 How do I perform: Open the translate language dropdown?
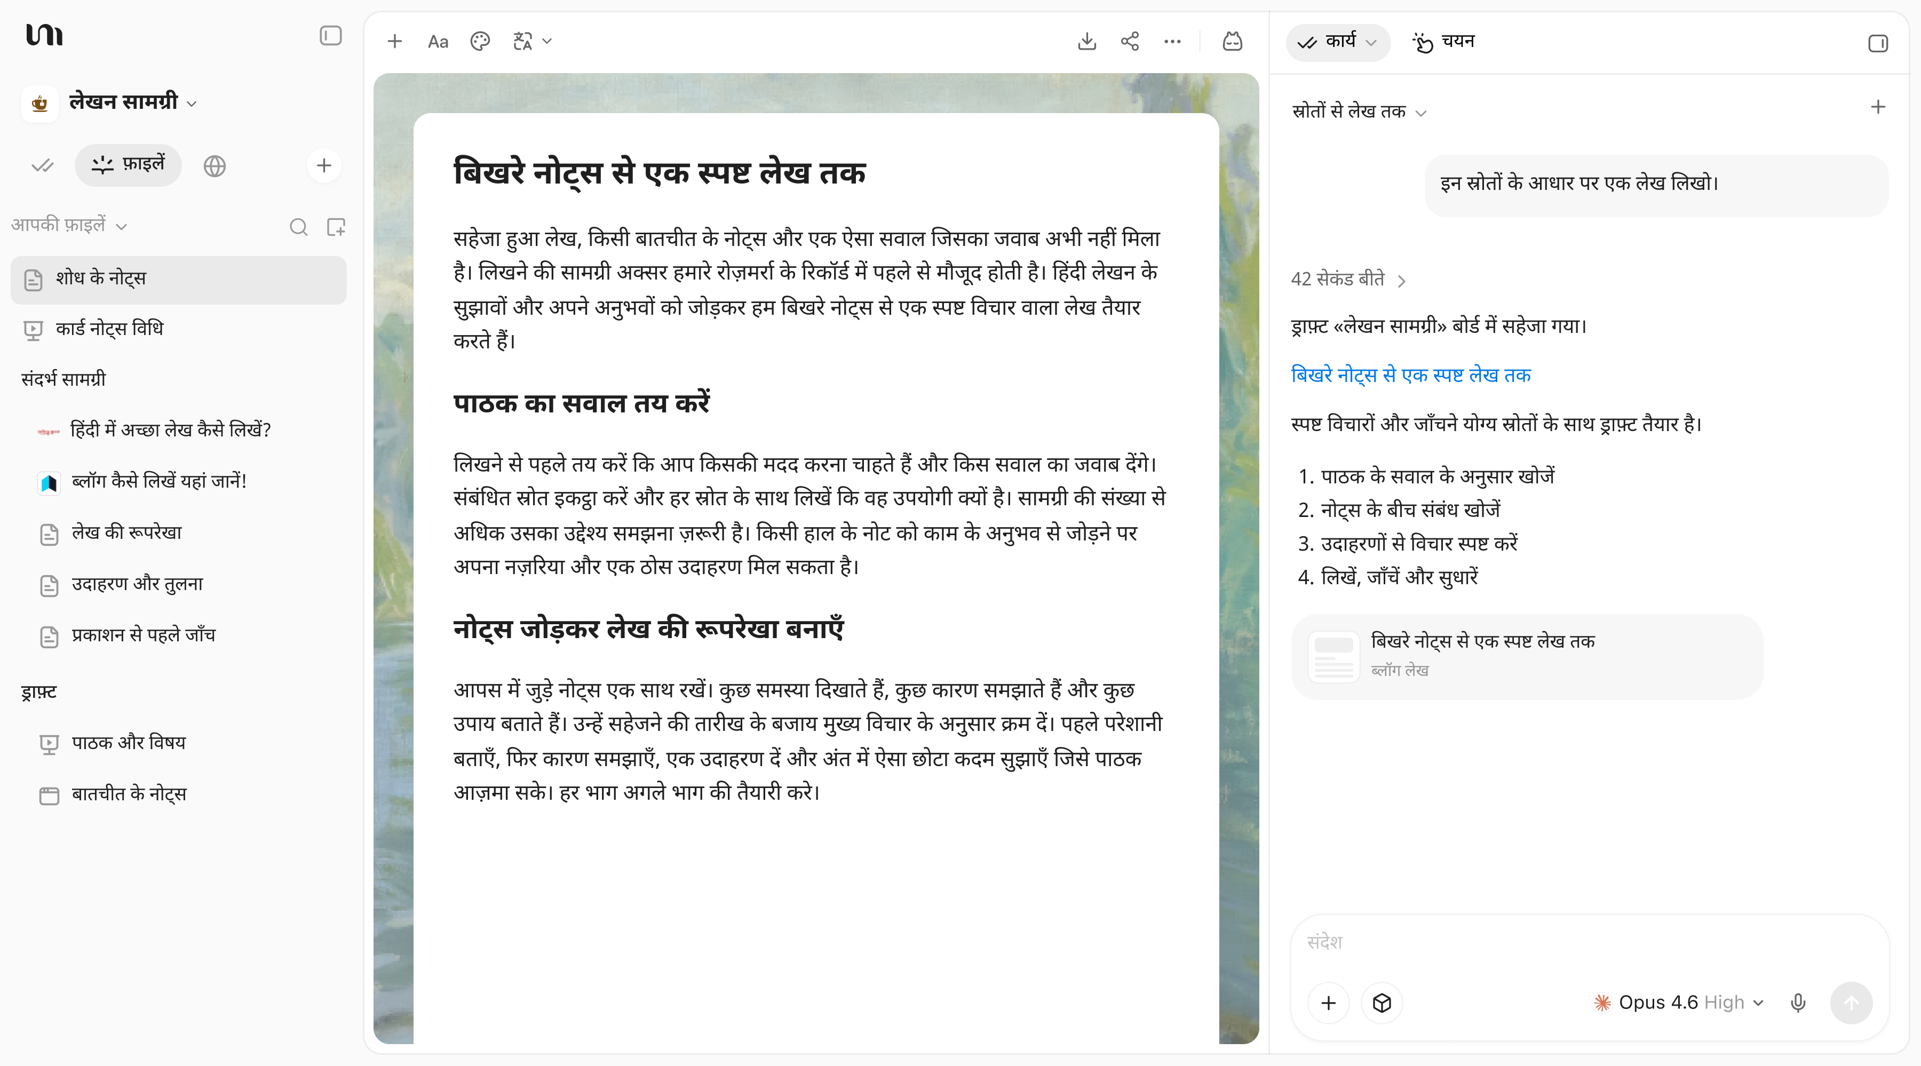pyautogui.click(x=533, y=42)
